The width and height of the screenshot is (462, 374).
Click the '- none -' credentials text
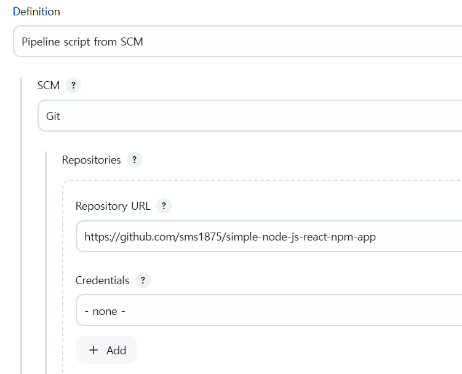click(105, 311)
